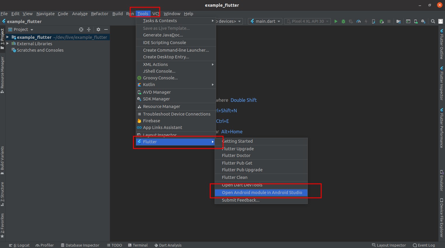This screenshot has height=248, width=445.
Task: Open Layout Inspector in bottom bar
Action: coord(389,245)
